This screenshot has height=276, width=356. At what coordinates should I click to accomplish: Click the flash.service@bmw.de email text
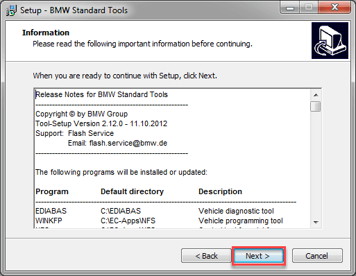pyautogui.click(x=128, y=143)
